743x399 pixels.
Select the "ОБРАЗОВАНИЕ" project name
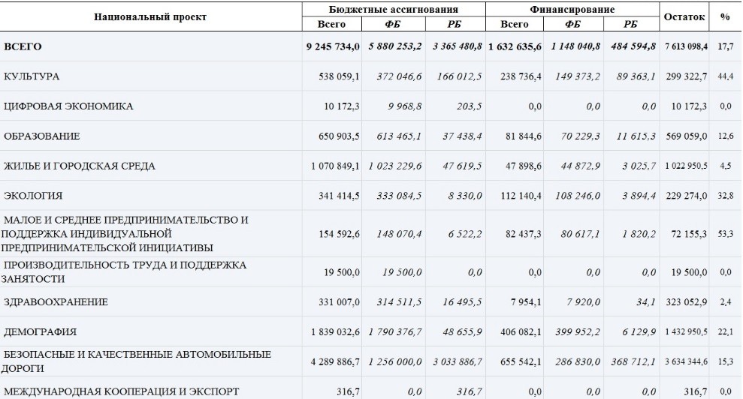coord(41,136)
